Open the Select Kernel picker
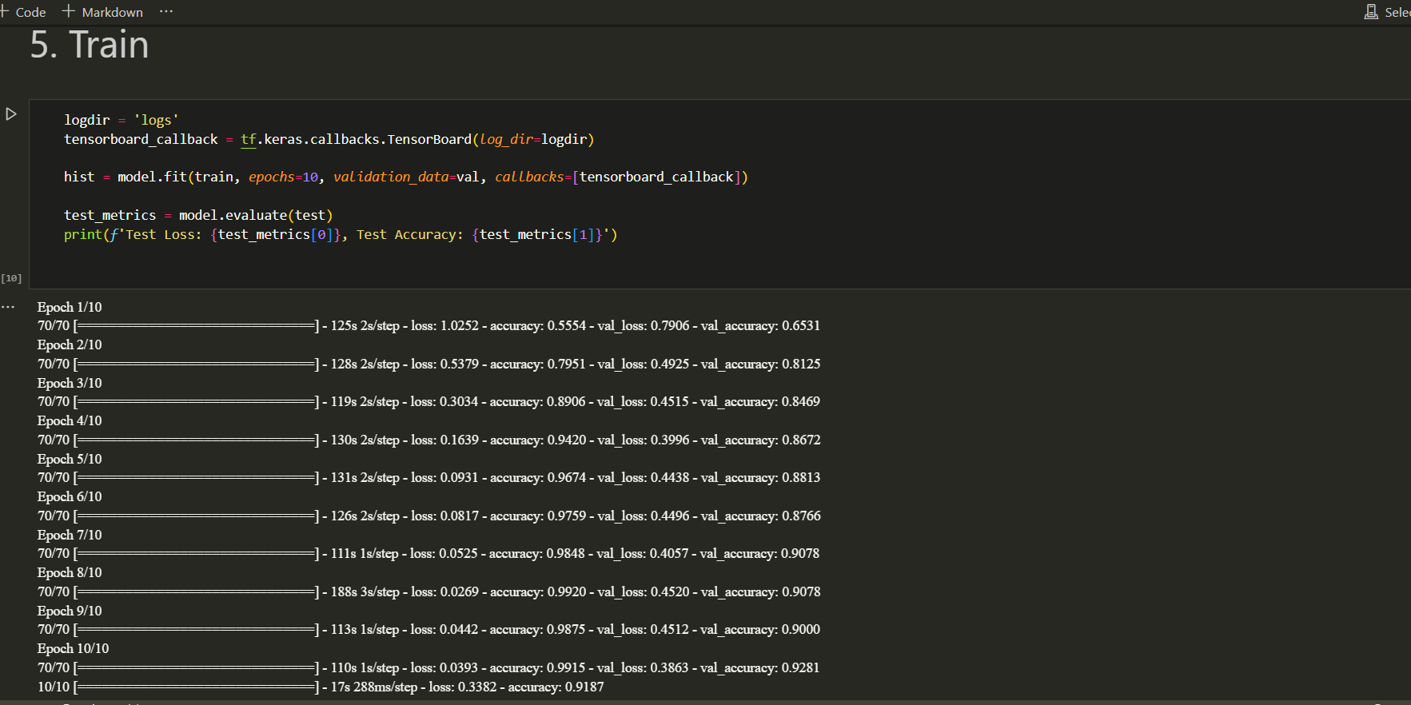Viewport: 1411px width, 705px height. click(1388, 12)
